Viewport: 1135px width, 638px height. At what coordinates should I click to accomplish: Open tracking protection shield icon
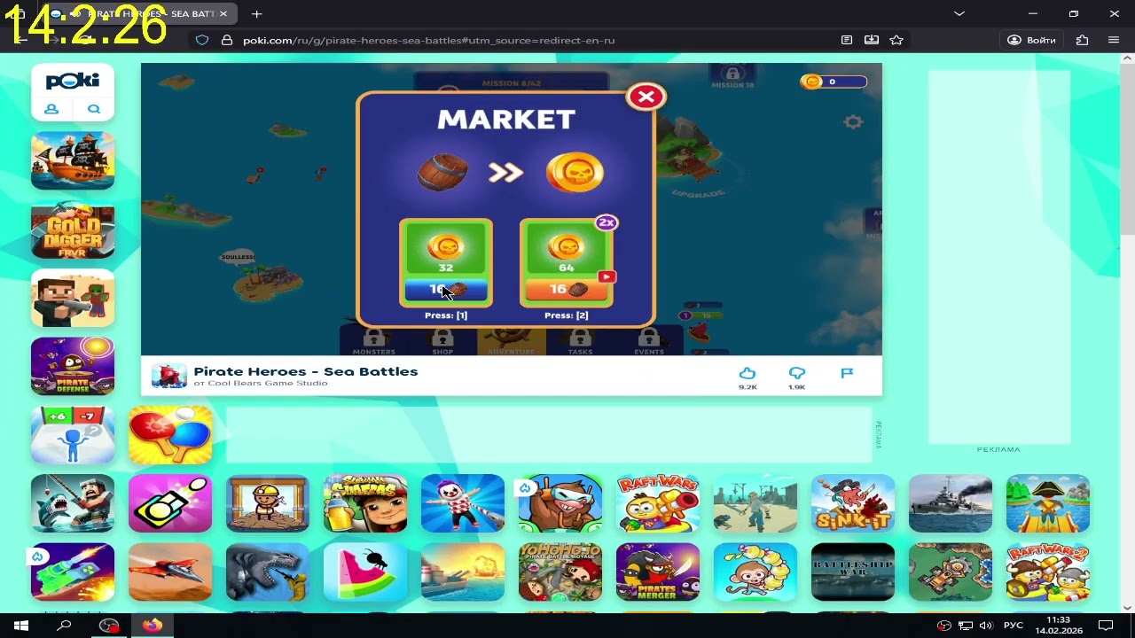pos(202,40)
